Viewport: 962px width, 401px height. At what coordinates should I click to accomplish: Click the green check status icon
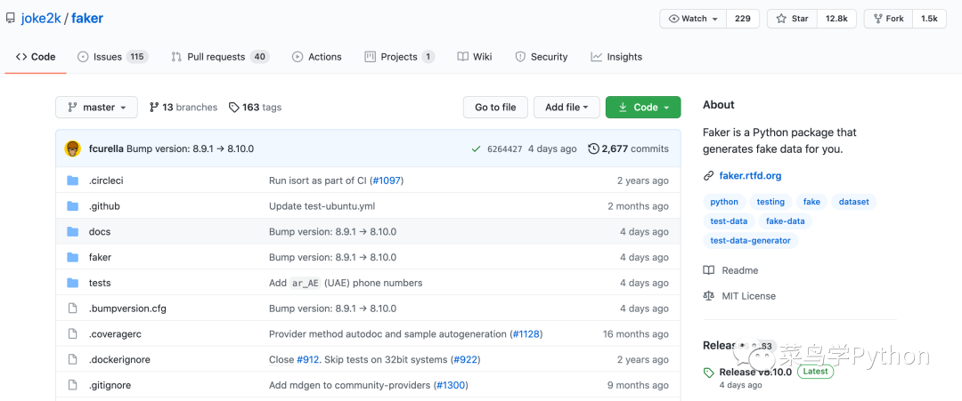[476, 148]
